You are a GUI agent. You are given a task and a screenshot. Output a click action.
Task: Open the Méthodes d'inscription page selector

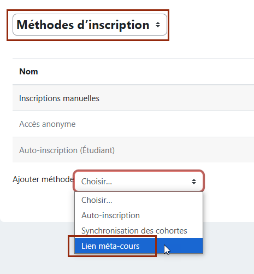[x=90, y=25]
